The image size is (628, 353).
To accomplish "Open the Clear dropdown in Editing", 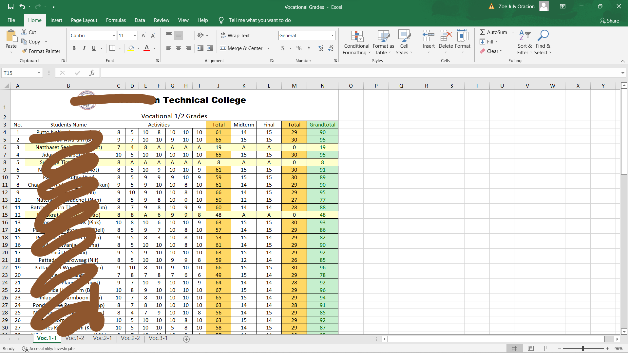I will [491, 51].
